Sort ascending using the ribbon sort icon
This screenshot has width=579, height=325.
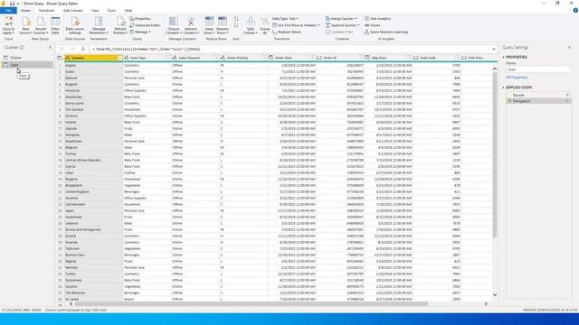236,18
